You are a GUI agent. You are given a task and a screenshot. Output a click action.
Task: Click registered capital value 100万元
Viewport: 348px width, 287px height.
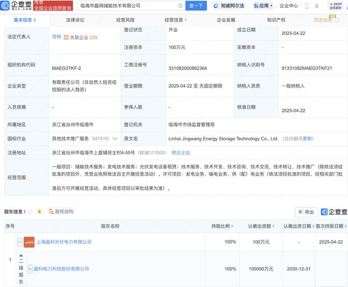[x=177, y=47]
